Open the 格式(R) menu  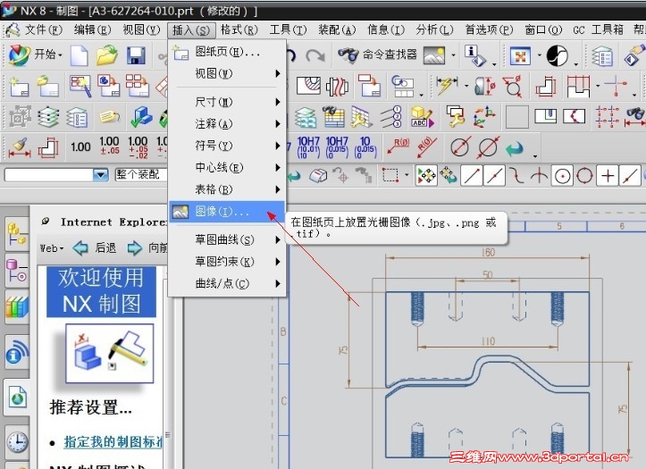[x=239, y=29]
